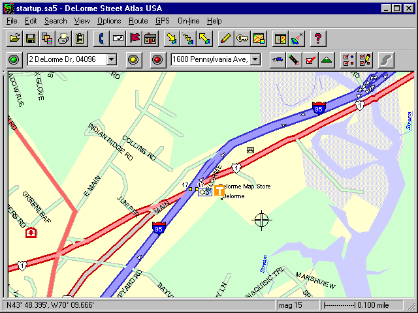The image size is (418, 313).
Task: Click the envelope address search icon
Action: pyautogui.click(x=118, y=39)
